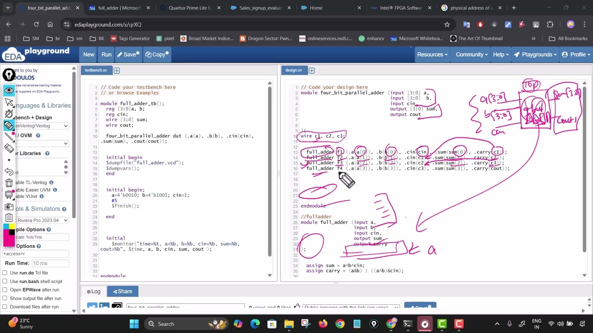Select the arrow pointer tool in annotation toolbar
Image resolution: width=593 pixels, height=333 pixels.
(x=9, y=102)
